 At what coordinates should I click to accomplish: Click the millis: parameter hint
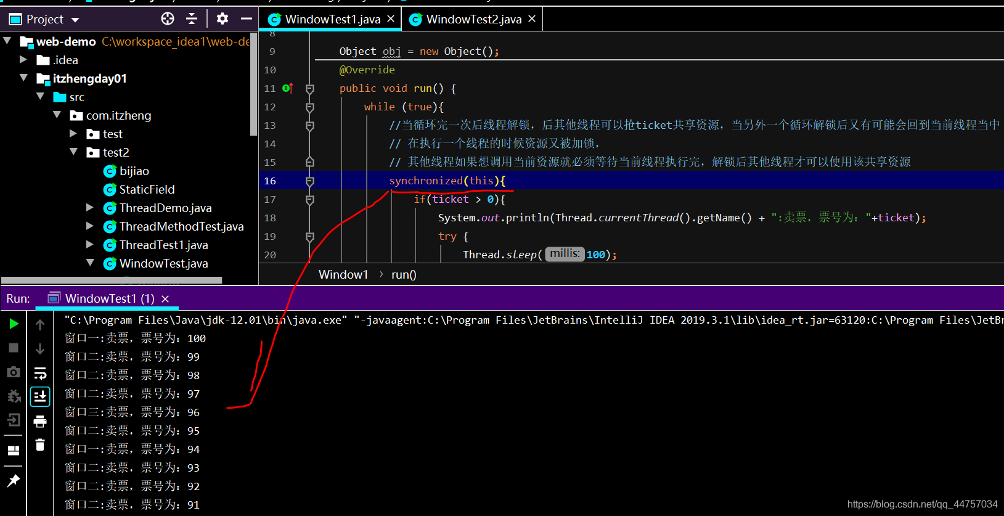point(565,254)
